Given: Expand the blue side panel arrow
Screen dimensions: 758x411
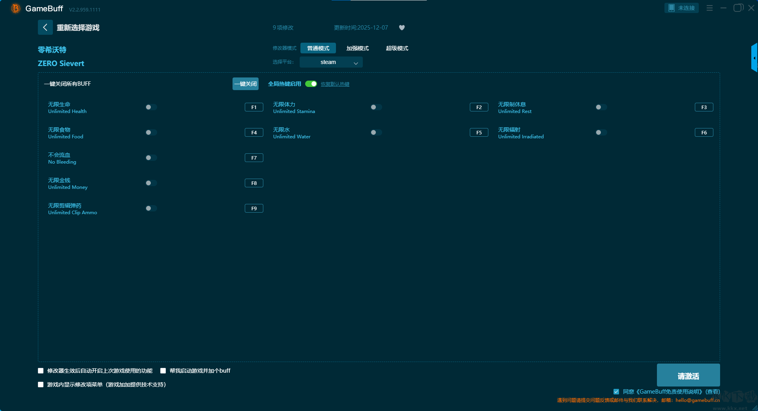Looking at the screenshot, I should tap(754, 58).
